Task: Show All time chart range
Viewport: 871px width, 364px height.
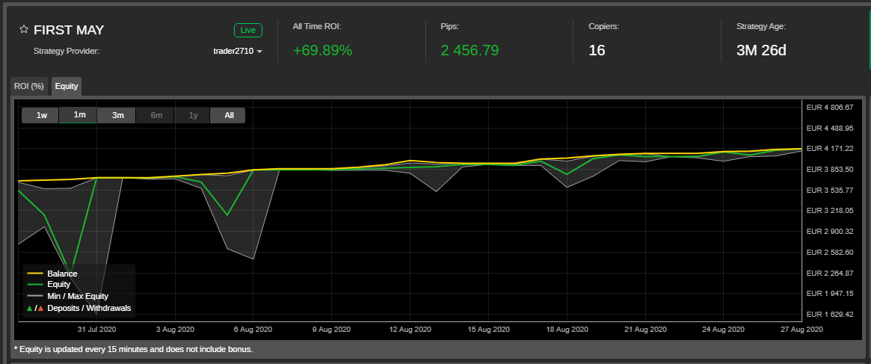Action: point(230,116)
